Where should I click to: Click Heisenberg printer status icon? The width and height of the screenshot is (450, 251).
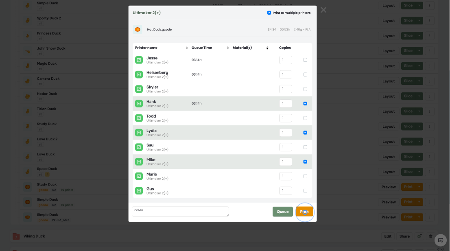coord(139,74)
